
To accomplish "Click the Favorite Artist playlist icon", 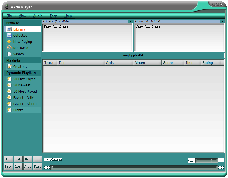I will click(x=9, y=98).
